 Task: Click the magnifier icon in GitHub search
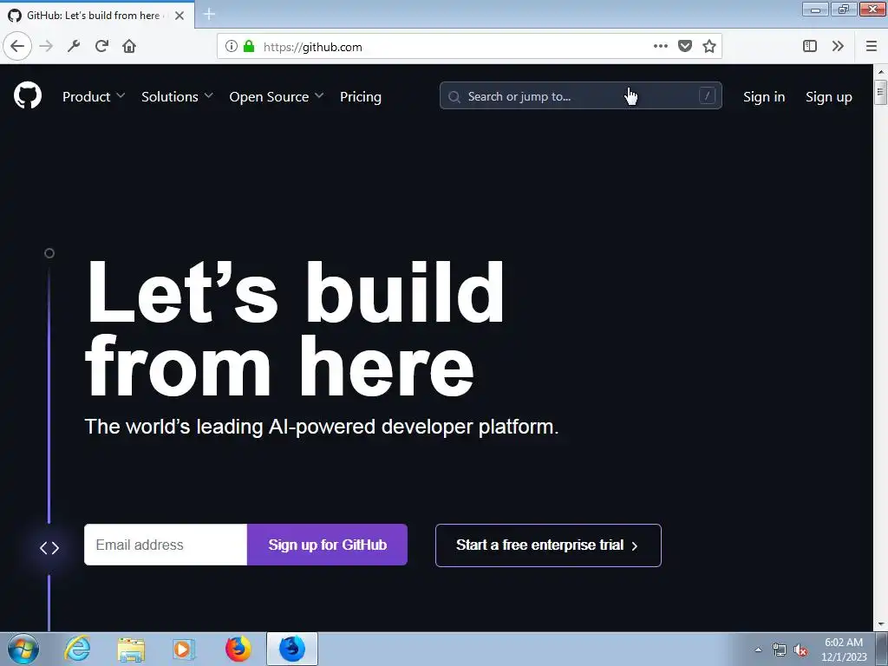tap(454, 97)
